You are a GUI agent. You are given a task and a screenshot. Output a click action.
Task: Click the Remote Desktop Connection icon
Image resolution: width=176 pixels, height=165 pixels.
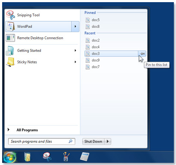click(10, 38)
